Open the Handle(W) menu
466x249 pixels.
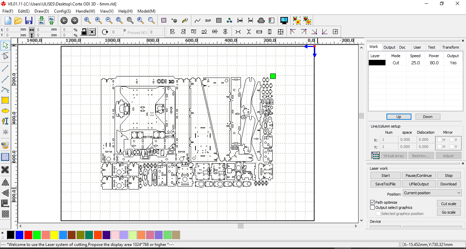(85, 11)
